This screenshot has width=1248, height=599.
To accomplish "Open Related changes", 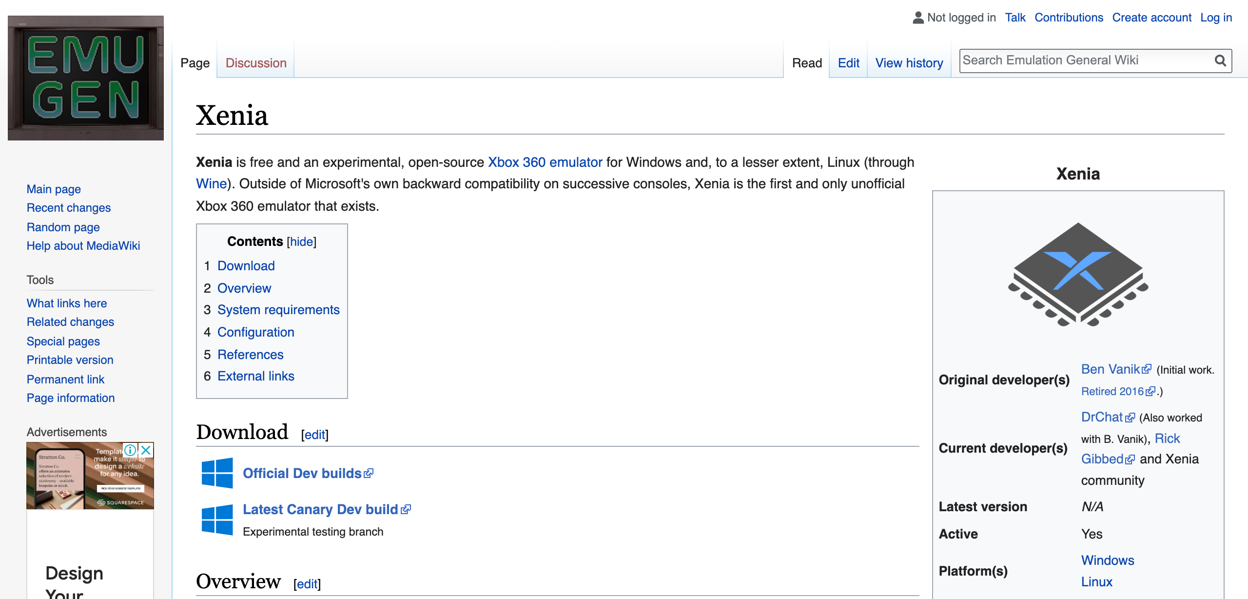I will click(x=70, y=322).
